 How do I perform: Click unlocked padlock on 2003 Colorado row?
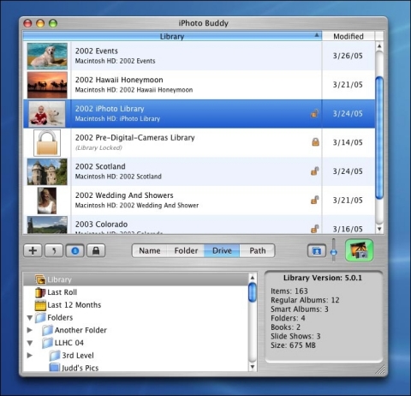click(314, 229)
